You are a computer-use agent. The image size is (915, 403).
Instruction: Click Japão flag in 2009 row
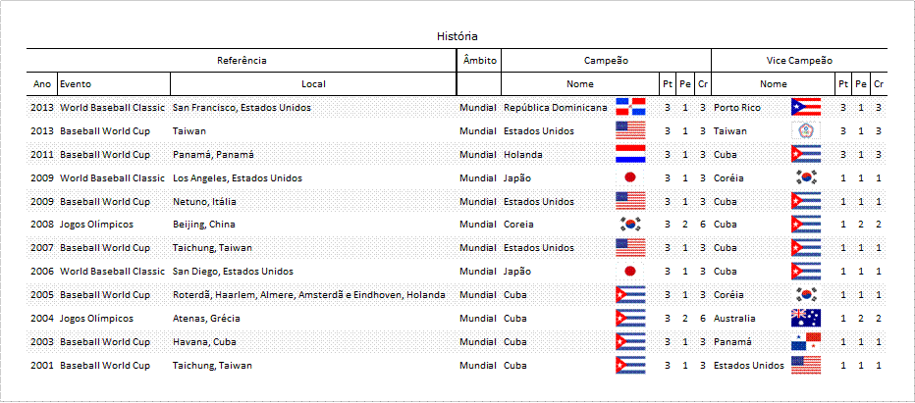point(630,177)
